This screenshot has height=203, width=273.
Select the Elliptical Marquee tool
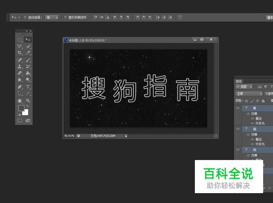20,40
